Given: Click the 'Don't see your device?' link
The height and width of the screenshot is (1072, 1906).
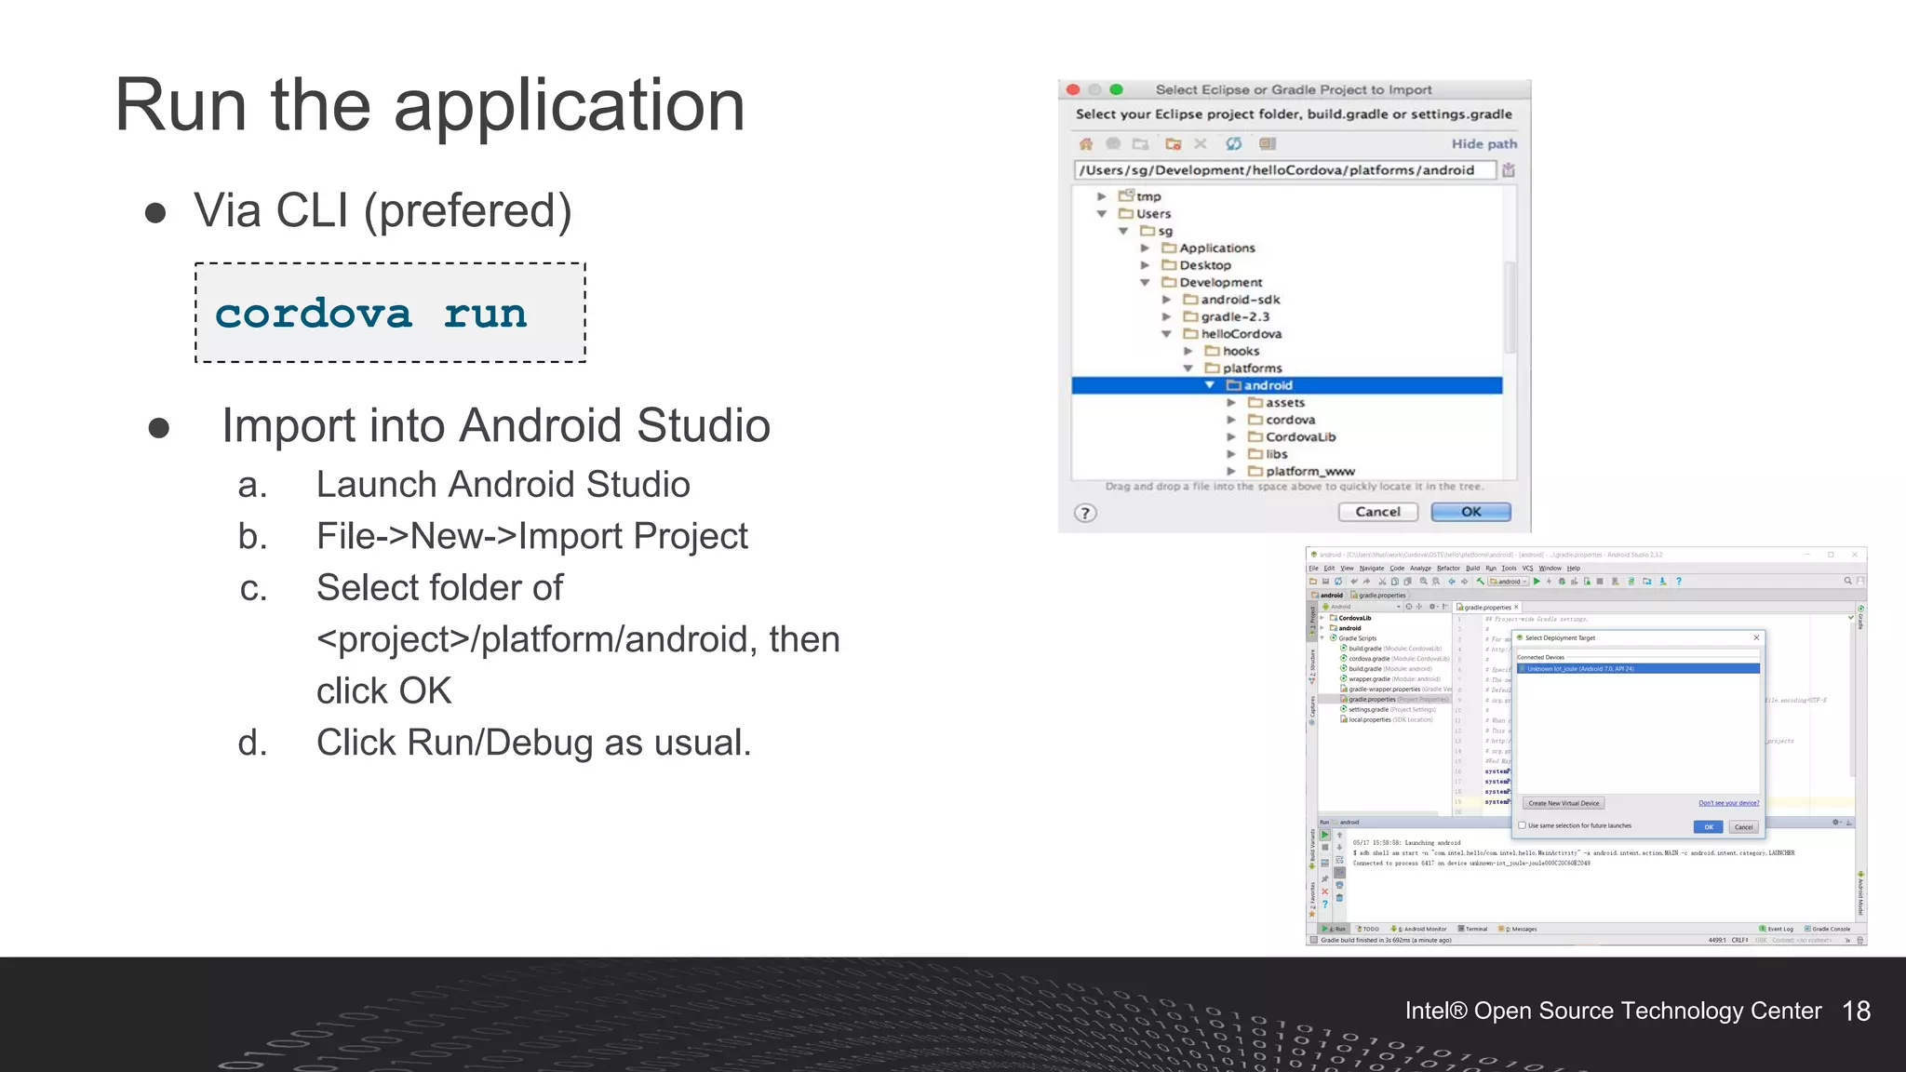Looking at the screenshot, I should pos(1728,803).
